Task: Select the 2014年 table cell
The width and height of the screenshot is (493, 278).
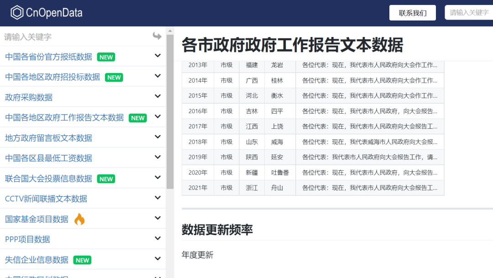Action: tap(198, 80)
